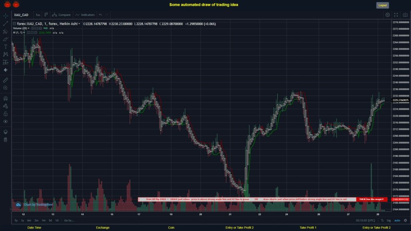Select the 1y time range
This screenshot has height=231, width=411.
point(22,221)
